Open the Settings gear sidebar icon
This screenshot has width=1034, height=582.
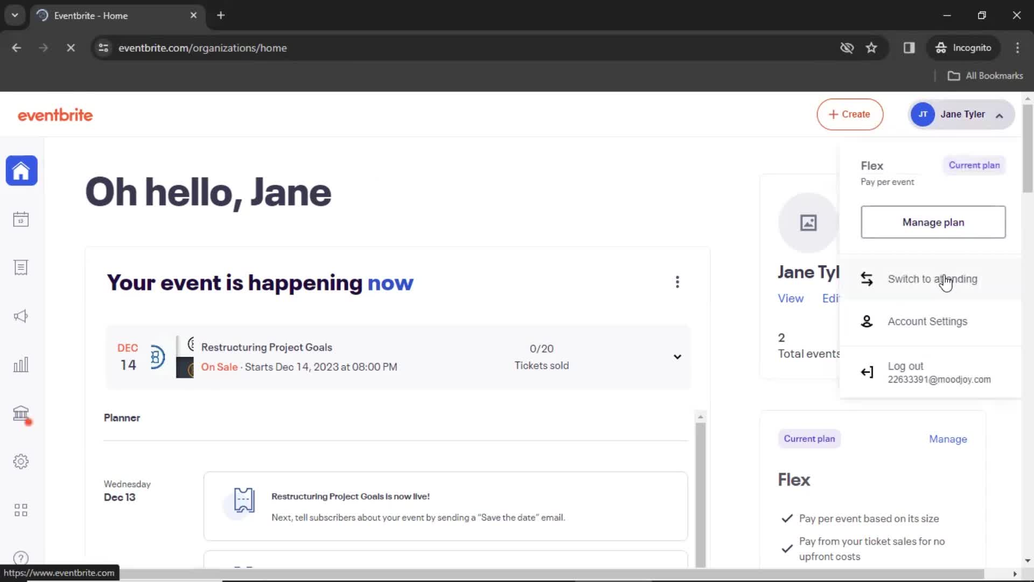[x=21, y=461]
